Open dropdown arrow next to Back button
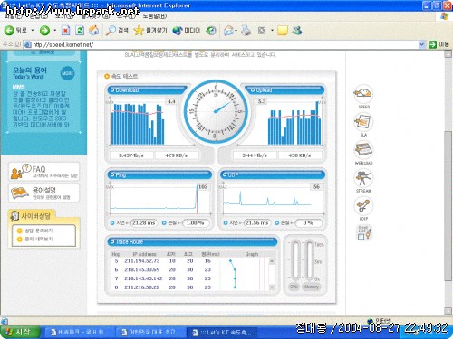The height and width of the screenshot is (339, 453). (x=33, y=30)
